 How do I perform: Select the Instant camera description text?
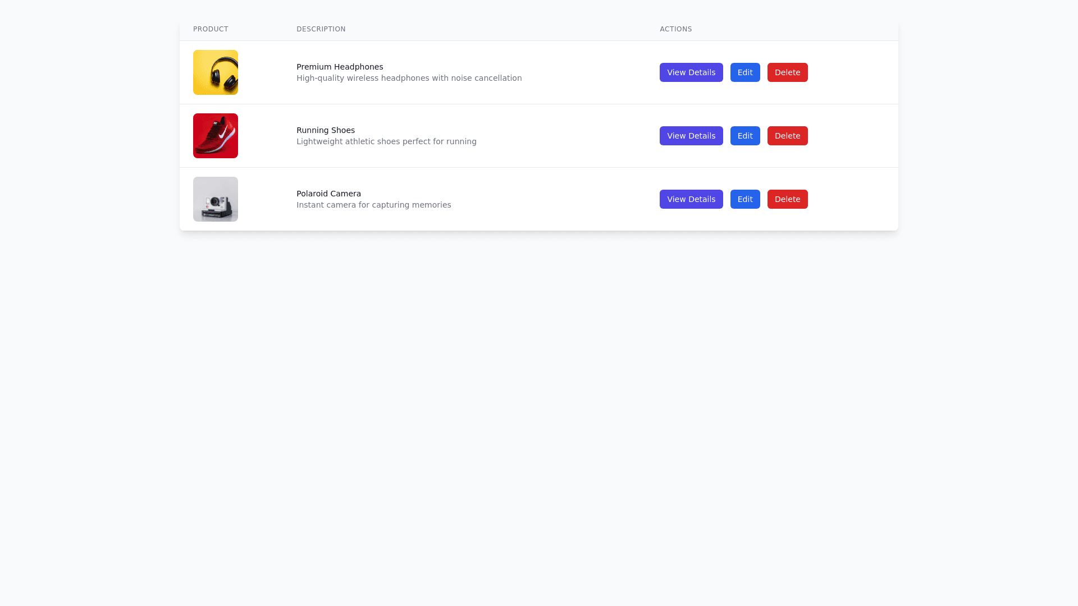click(x=374, y=205)
